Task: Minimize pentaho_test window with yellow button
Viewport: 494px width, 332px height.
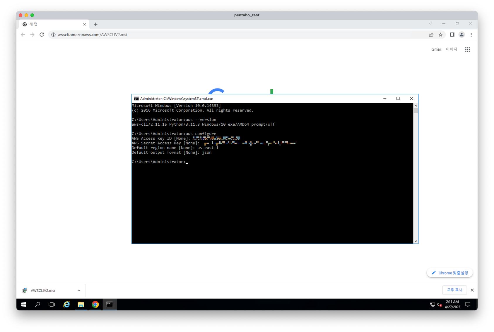Action: tap(26, 15)
